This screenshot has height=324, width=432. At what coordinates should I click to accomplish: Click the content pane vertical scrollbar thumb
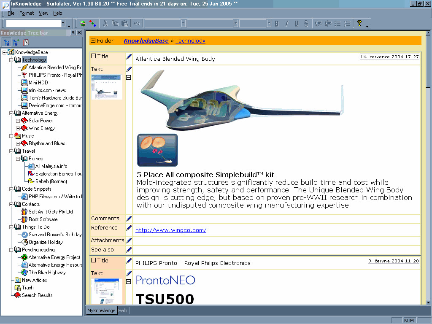428,62
